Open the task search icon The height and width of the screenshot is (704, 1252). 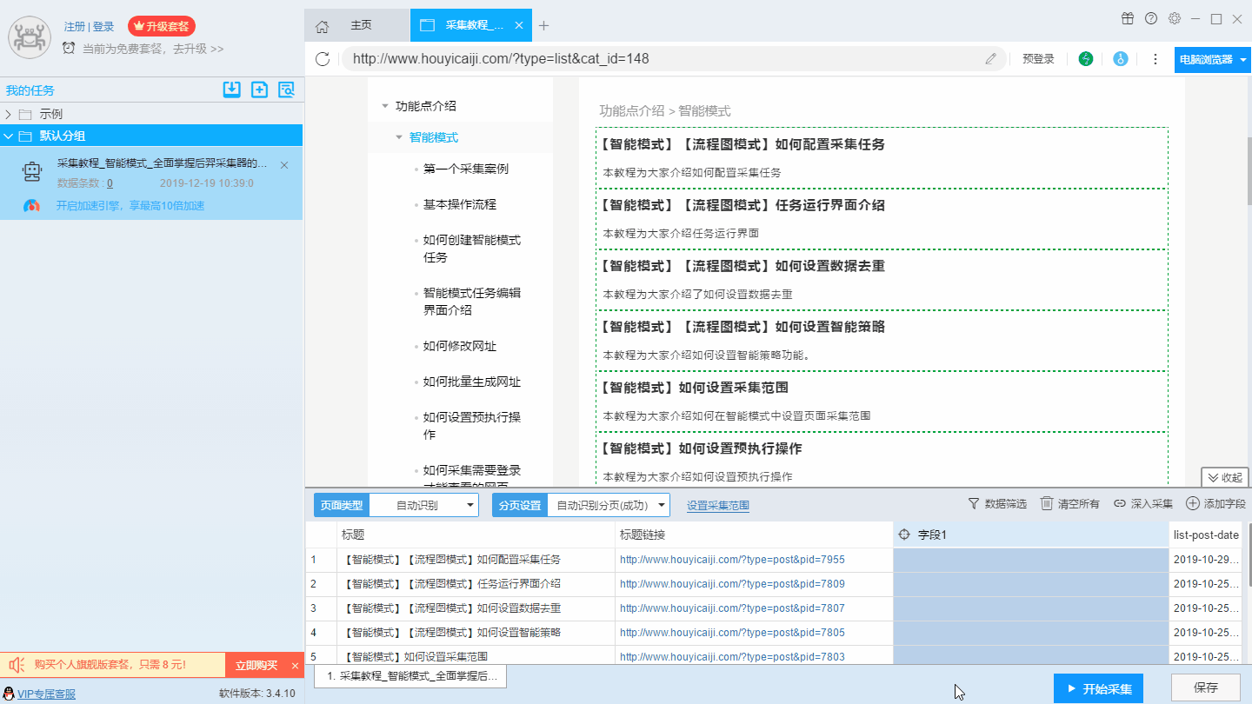286,89
